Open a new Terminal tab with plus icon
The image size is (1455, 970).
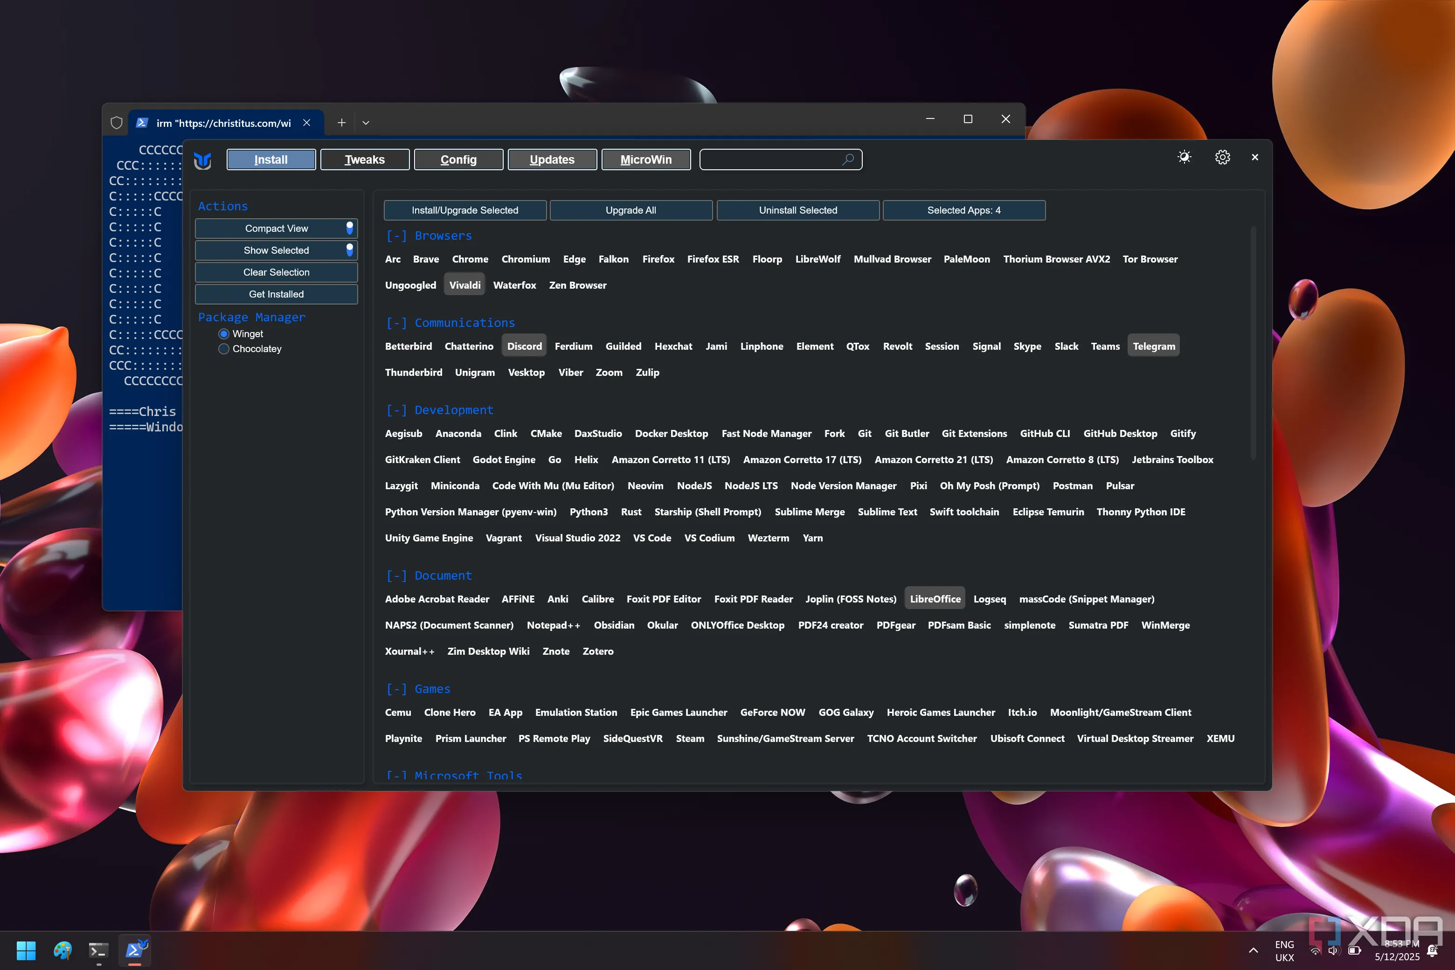coord(341,123)
